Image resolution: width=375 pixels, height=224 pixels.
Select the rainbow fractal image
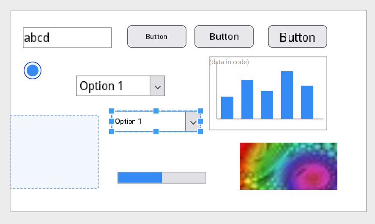288,166
